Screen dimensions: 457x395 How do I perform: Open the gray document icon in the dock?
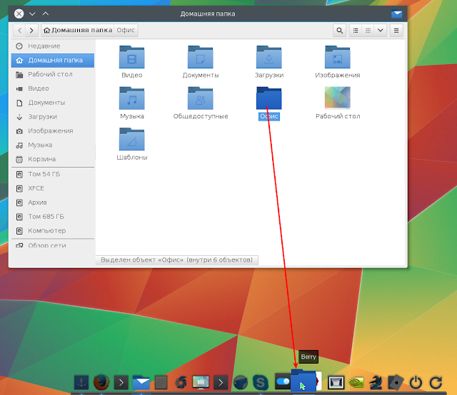coord(161,382)
